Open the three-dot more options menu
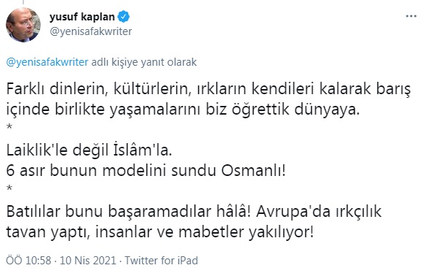The image size is (424, 276). click(x=411, y=16)
